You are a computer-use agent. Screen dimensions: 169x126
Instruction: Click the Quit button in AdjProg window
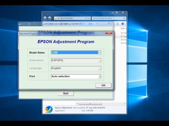pos(66,93)
